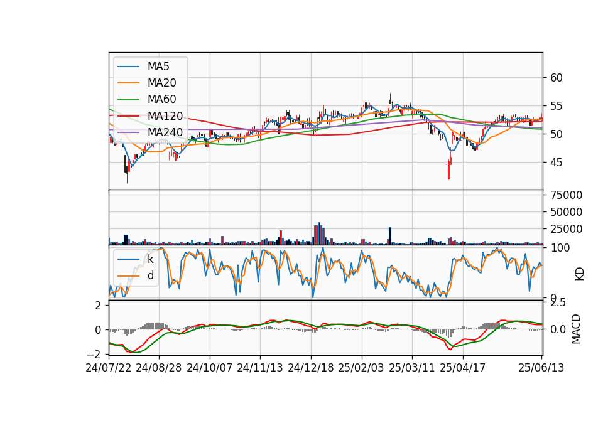This screenshot has width=603, height=433.
Task: Click the volume axis value 75000
Action: click(567, 195)
